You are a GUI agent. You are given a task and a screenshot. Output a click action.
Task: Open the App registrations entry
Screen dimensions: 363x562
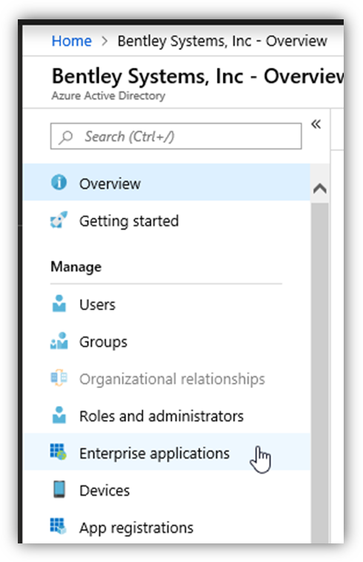(167, 527)
